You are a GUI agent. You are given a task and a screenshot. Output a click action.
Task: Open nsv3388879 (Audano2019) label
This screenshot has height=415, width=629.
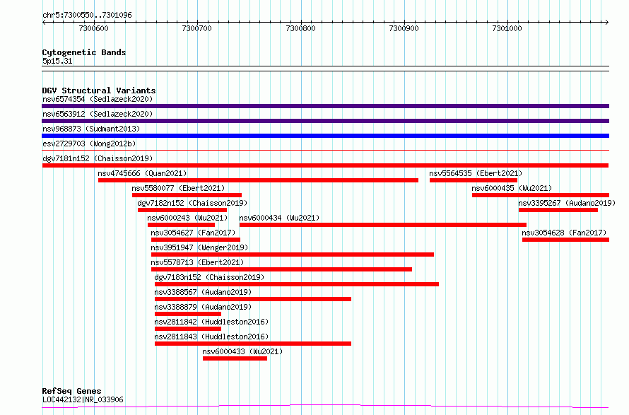click(203, 307)
